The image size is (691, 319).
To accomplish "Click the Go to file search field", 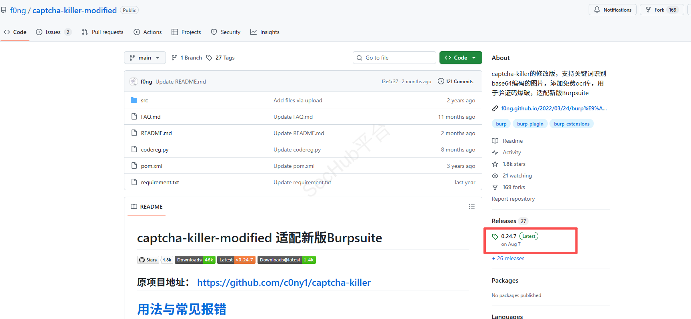I will pos(394,58).
